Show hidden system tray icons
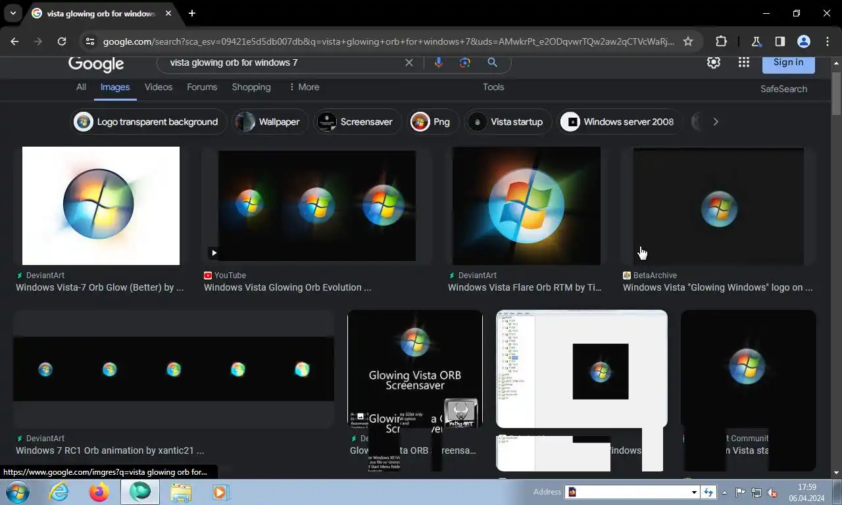 (724, 492)
